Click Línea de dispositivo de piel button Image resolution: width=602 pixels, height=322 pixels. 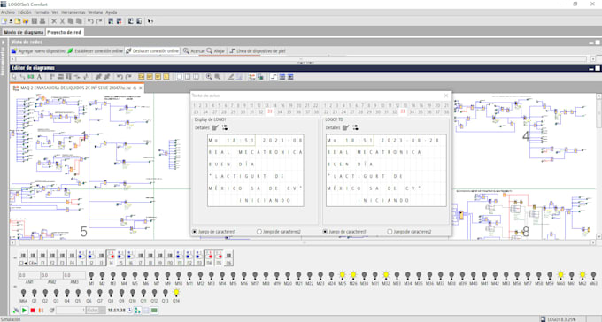coord(258,50)
